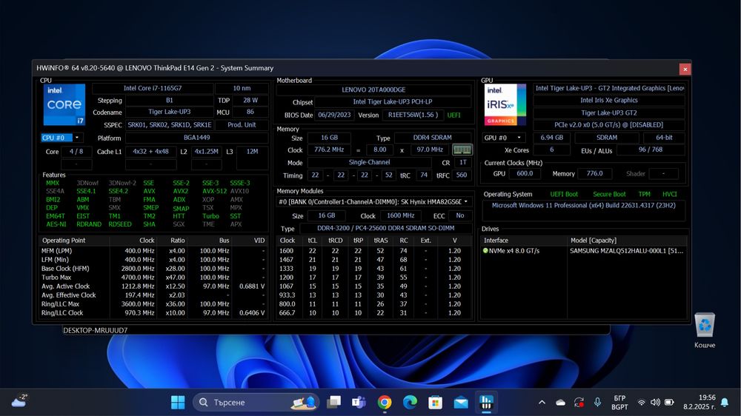Image resolution: width=741 pixels, height=416 pixels.
Task: Click the battery tray icon
Action: click(x=669, y=403)
